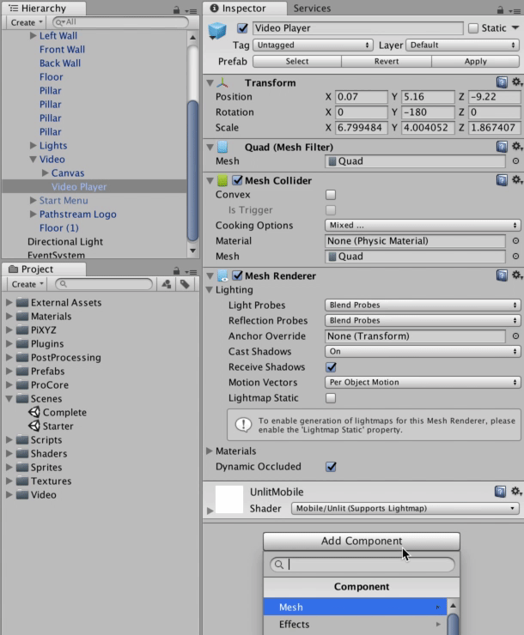Click the Project search-by-label tag icon

pos(185,284)
